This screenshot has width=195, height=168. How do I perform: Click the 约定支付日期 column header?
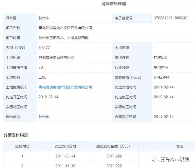click(65, 146)
